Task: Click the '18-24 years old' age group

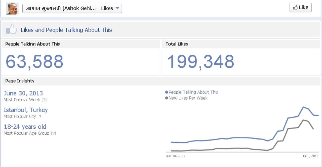Action: pos(25,127)
